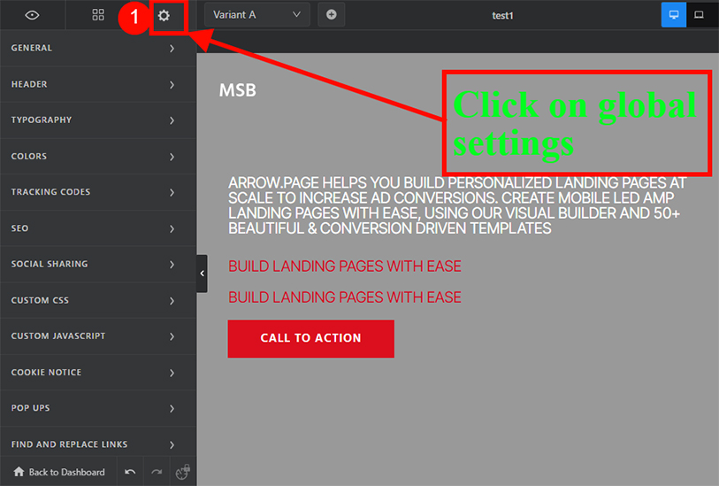
Task: Expand Pop Ups chevron
Action: 172,408
